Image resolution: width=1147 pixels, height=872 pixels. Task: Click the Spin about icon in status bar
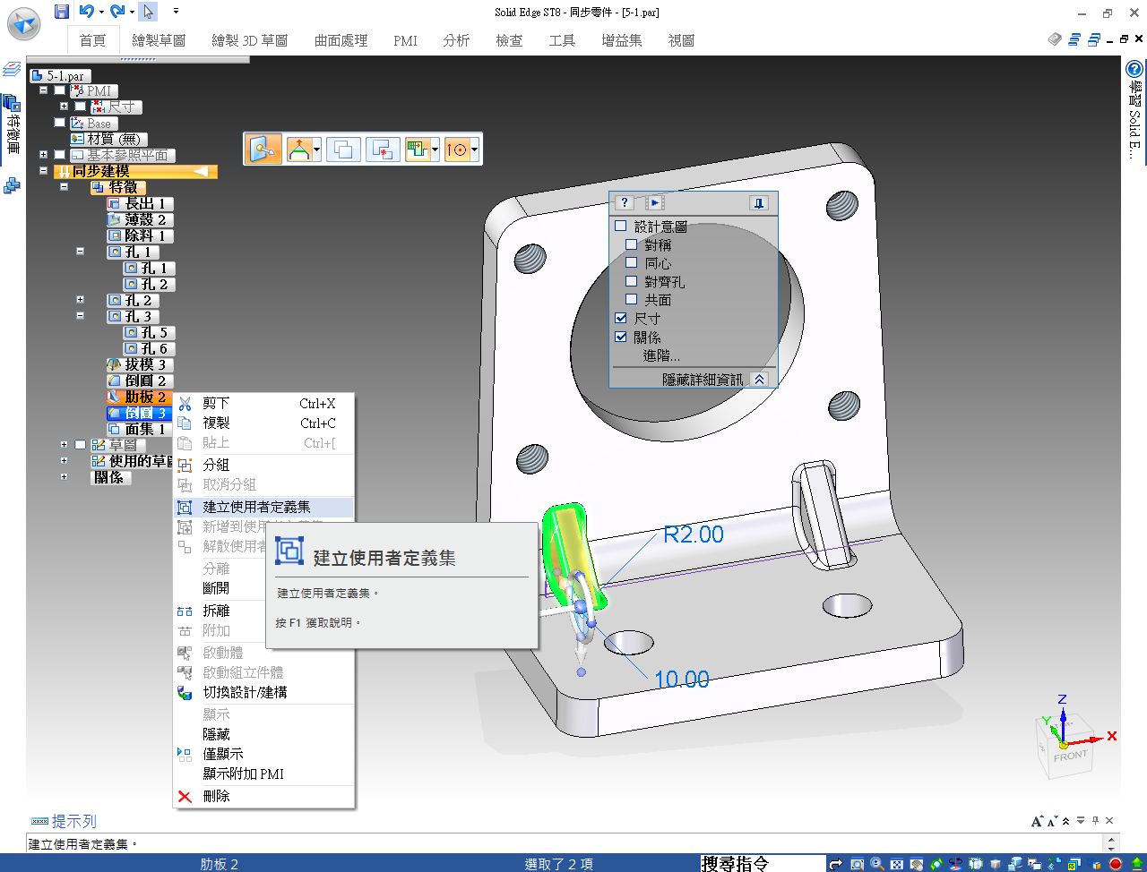click(956, 864)
